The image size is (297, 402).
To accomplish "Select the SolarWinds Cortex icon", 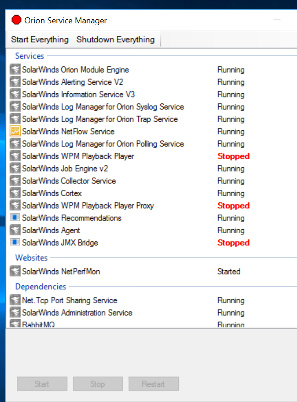I will point(15,193).
